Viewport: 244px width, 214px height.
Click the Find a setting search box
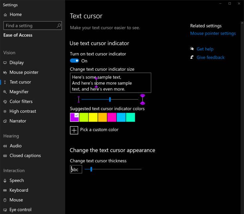pyautogui.click(x=29, y=26)
